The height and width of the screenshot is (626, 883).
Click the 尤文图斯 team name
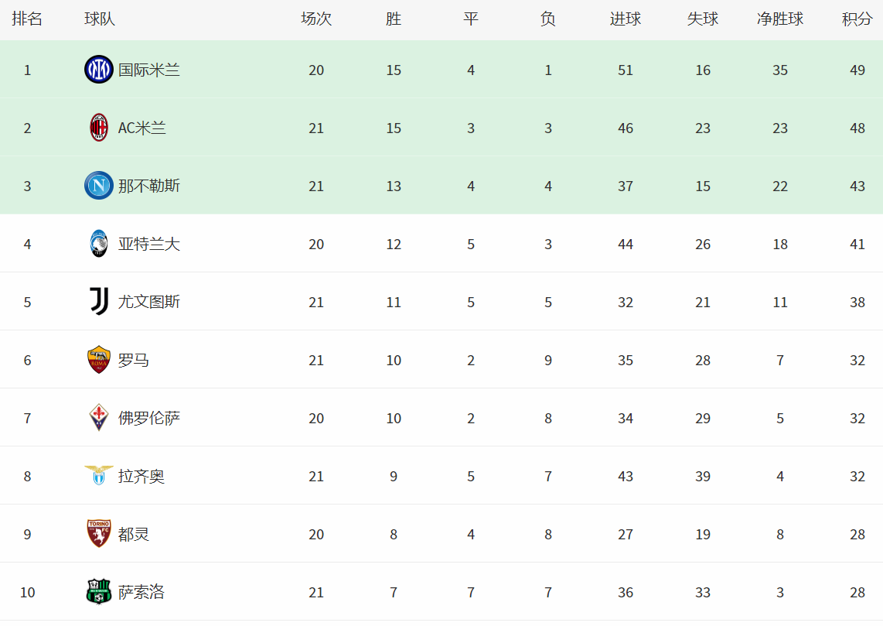(149, 302)
